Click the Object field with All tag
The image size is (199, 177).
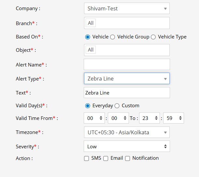point(126,50)
